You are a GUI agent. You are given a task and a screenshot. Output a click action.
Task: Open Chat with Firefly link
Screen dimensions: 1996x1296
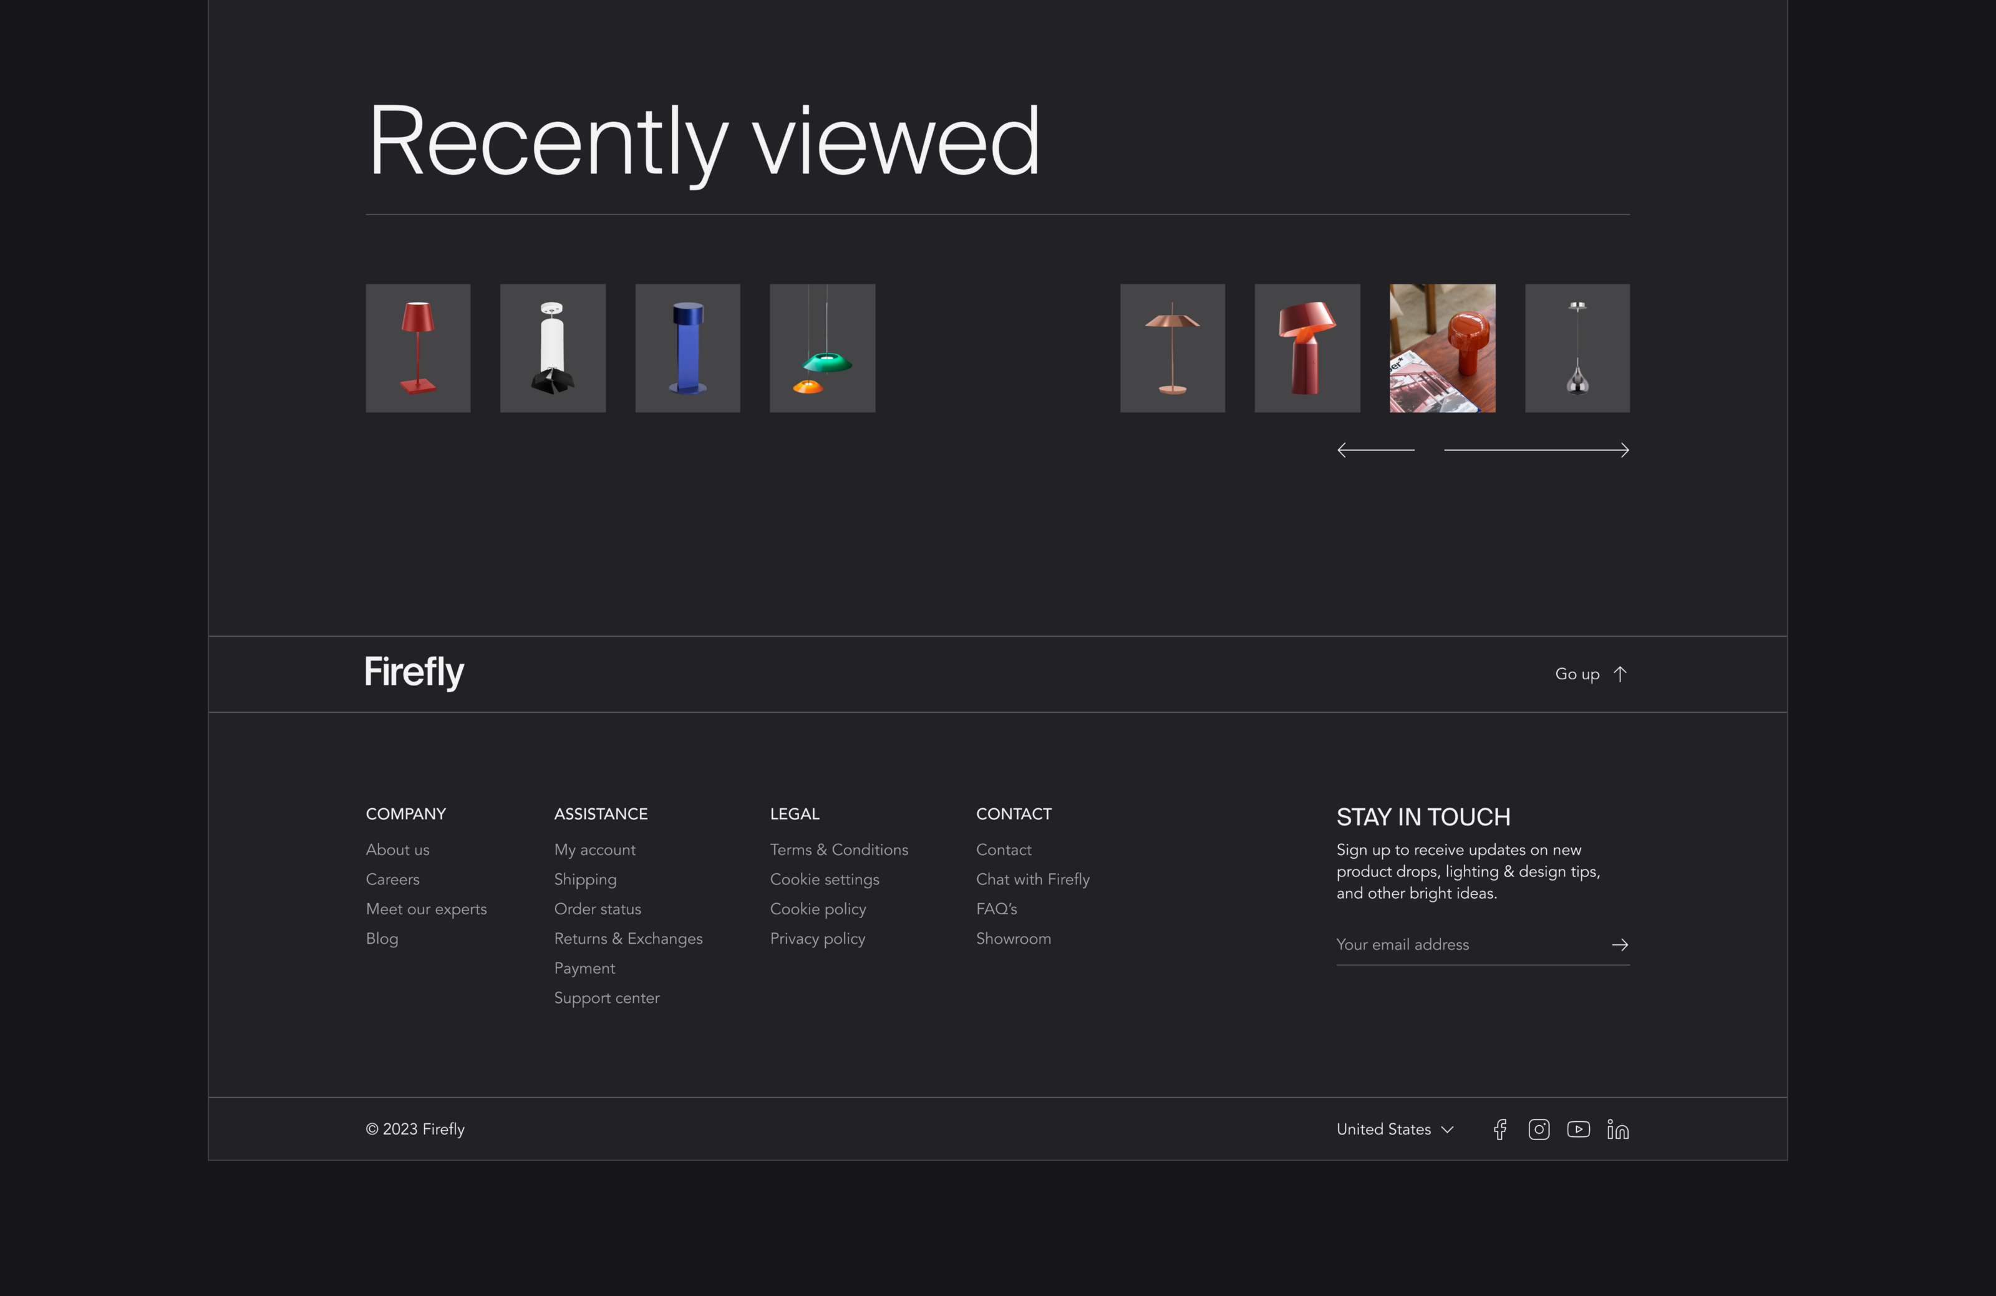(1032, 879)
